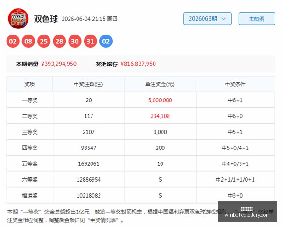Viewport: 282px width, 227px height.
Task: Click 福运奖 count 10218082
Action: (x=89, y=196)
